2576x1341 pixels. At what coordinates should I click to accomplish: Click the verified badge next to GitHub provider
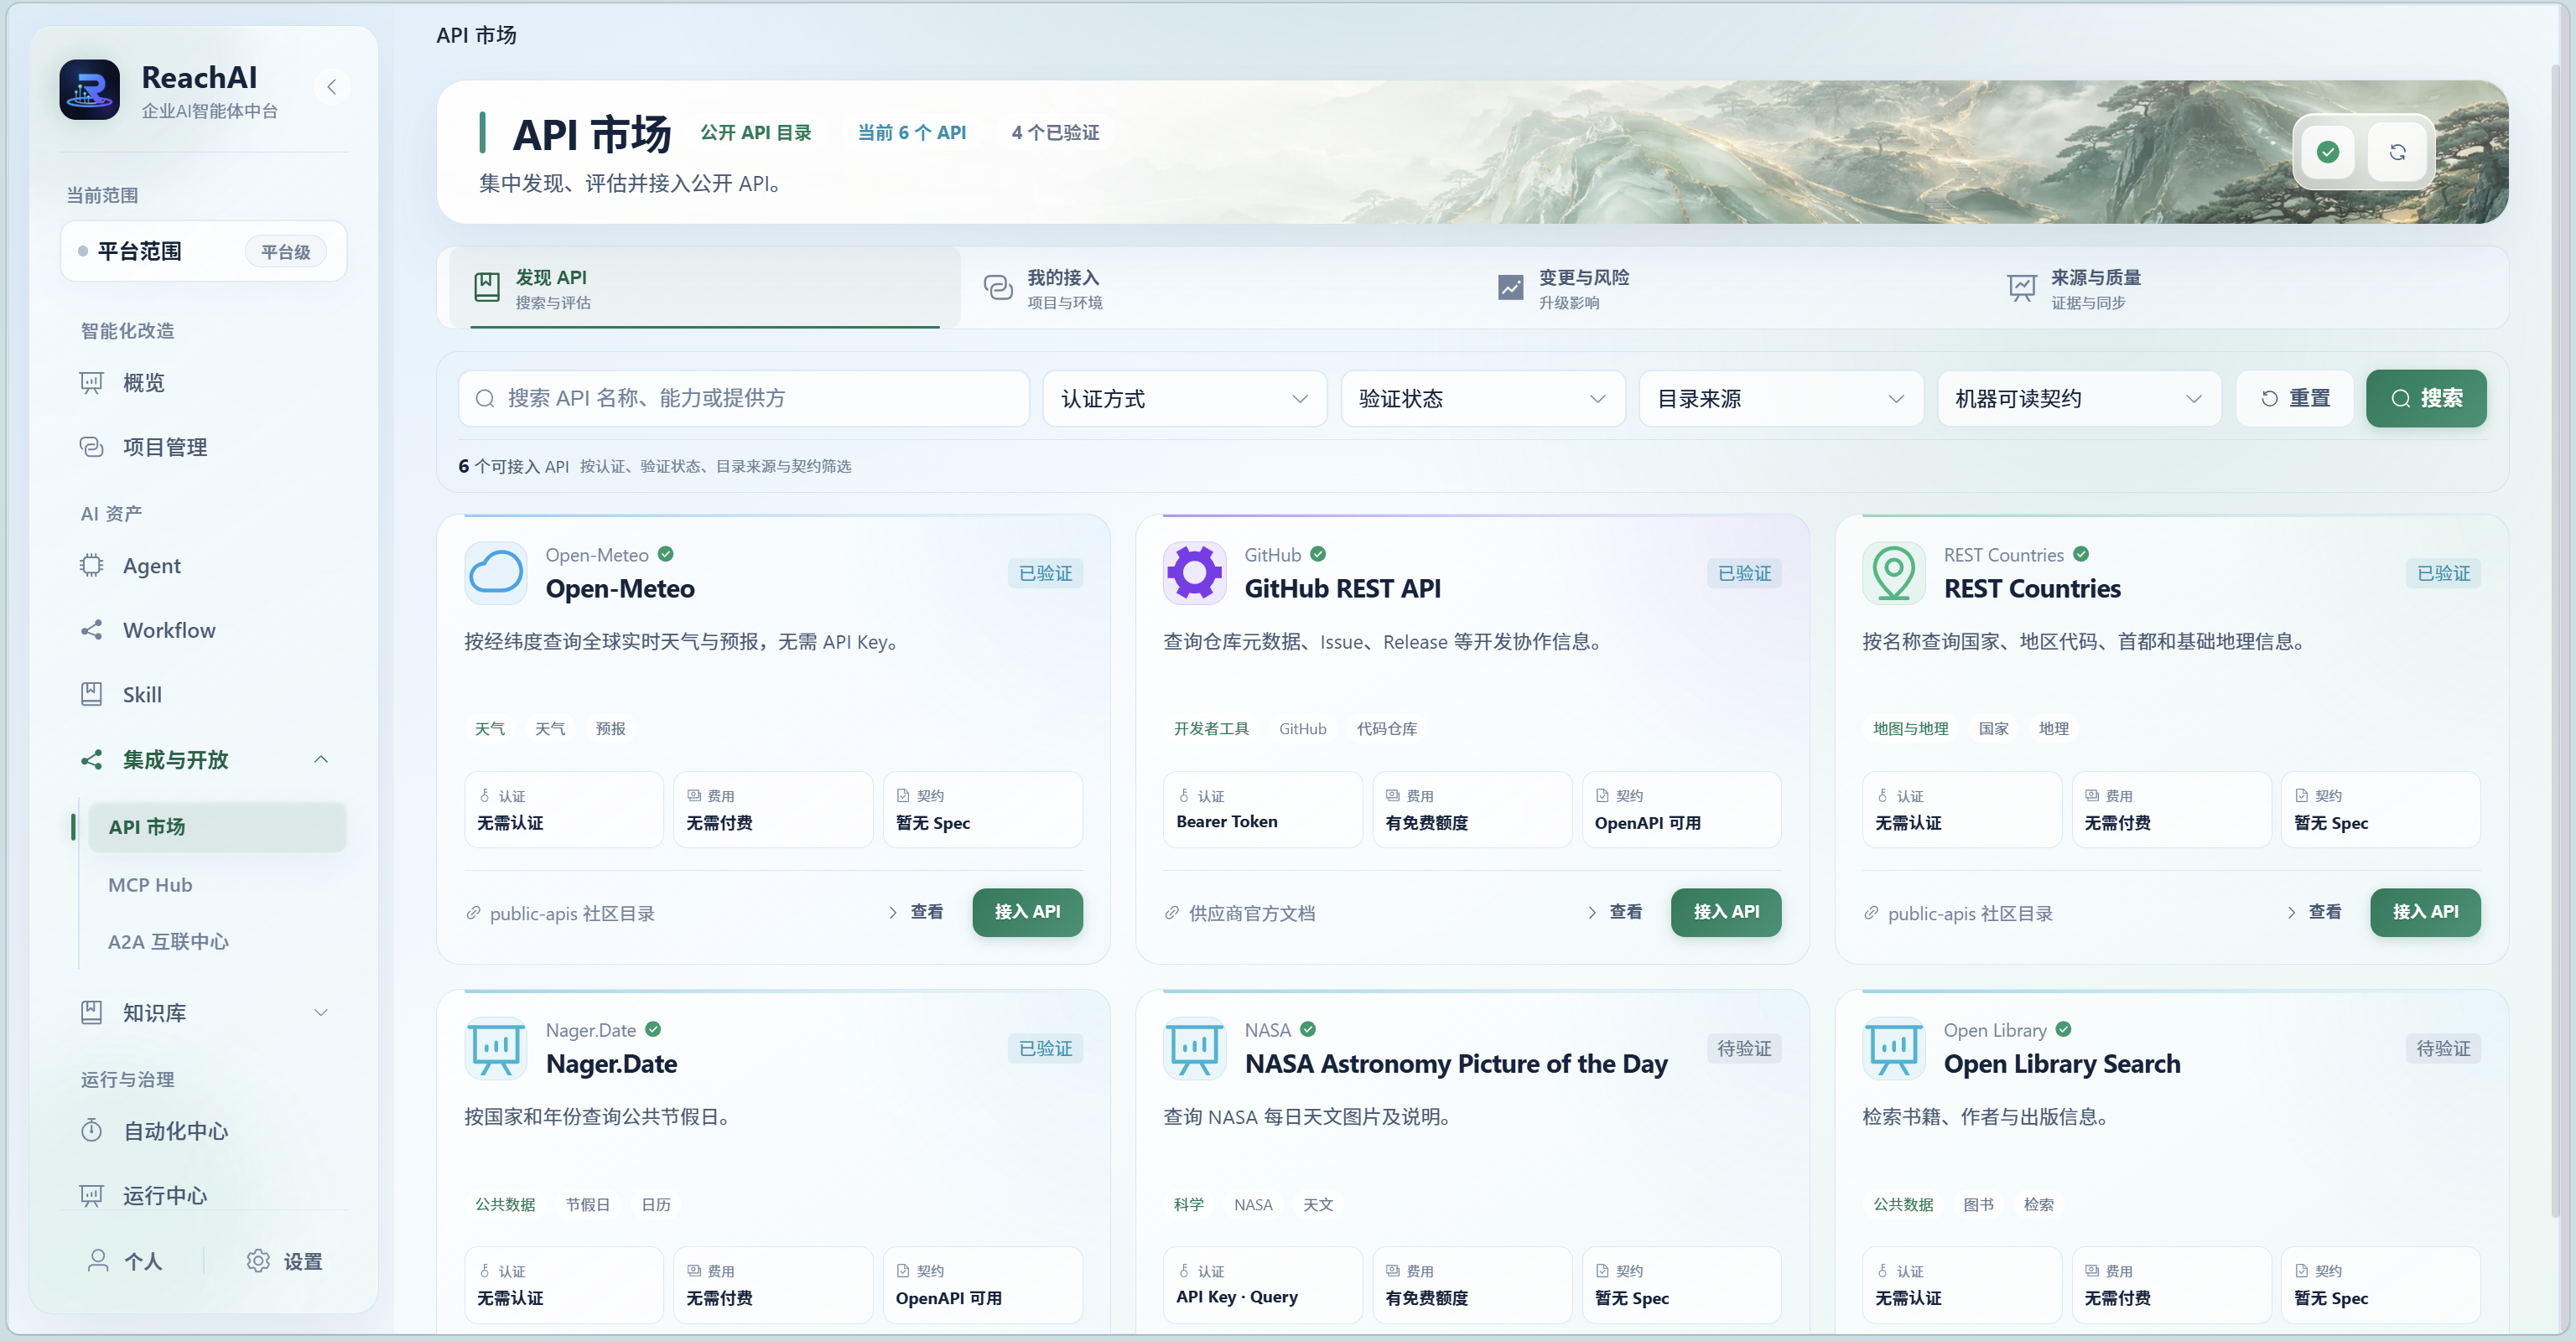[1318, 554]
